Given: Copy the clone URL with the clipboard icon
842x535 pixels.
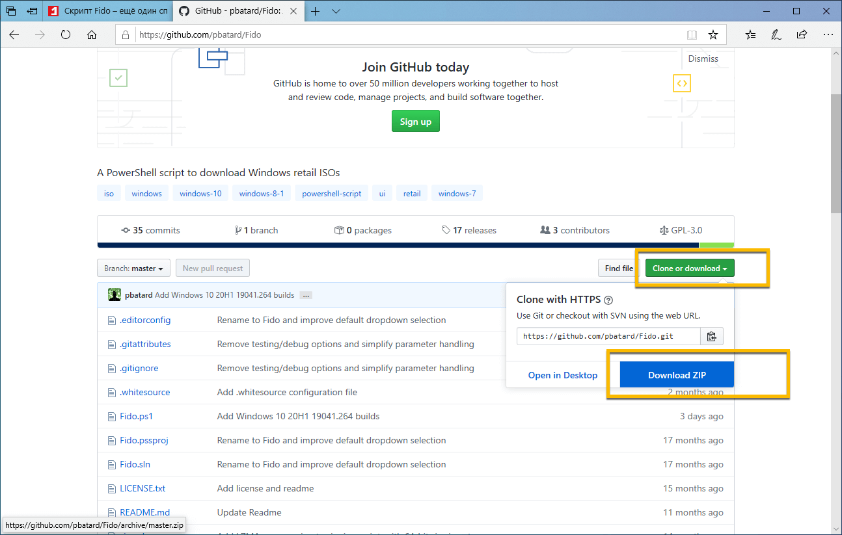Looking at the screenshot, I should click(712, 336).
